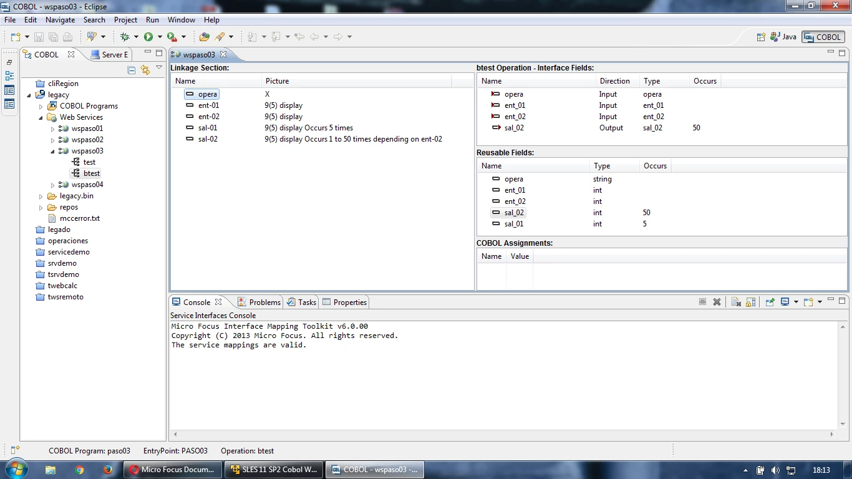Click the green Run button icon
The height and width of the screenshot is (479, 852).
tap(148, 37)
